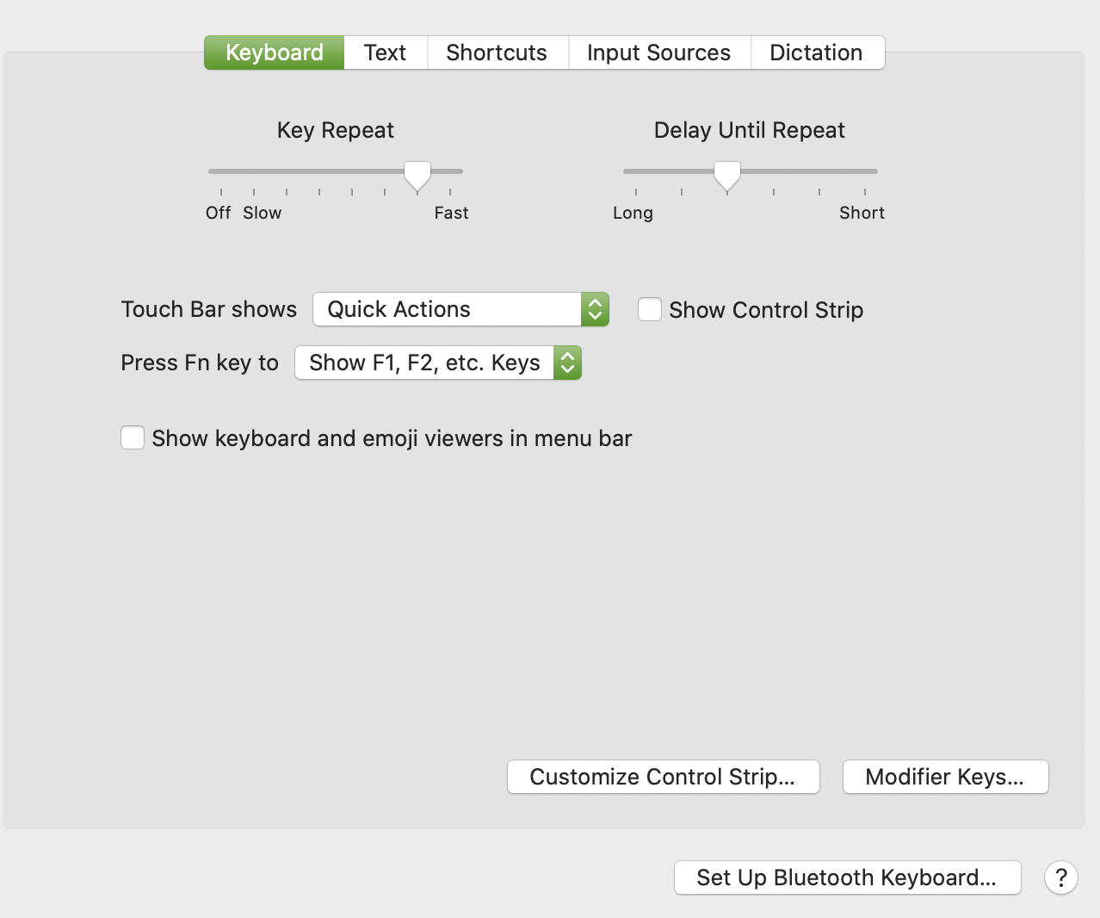Expand the Show F1, F2, etc. Keys menu
This screenshot has height=918, width=1100.
437,363
